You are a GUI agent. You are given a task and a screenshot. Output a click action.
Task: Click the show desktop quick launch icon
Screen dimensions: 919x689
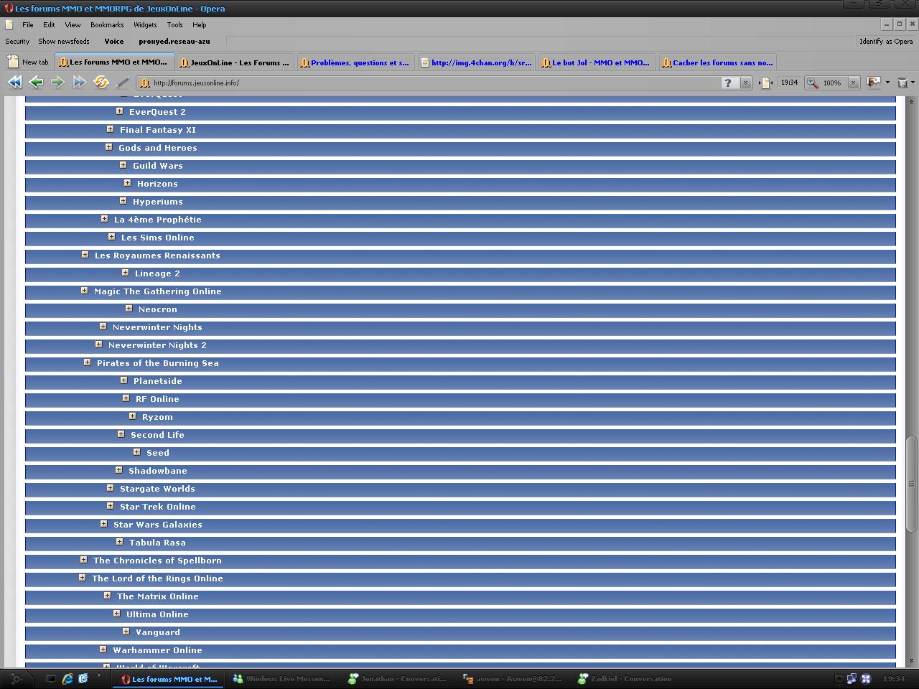50,678
